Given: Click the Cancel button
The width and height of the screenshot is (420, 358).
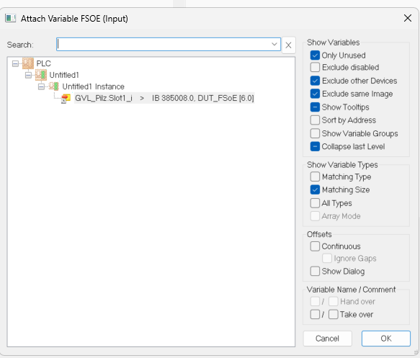Looking at the screenshot, I should (327, 339).
